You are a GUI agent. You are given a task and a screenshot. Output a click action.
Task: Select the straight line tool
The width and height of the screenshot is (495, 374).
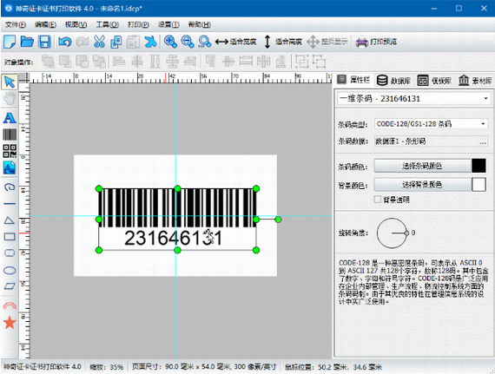coord(10,204)
